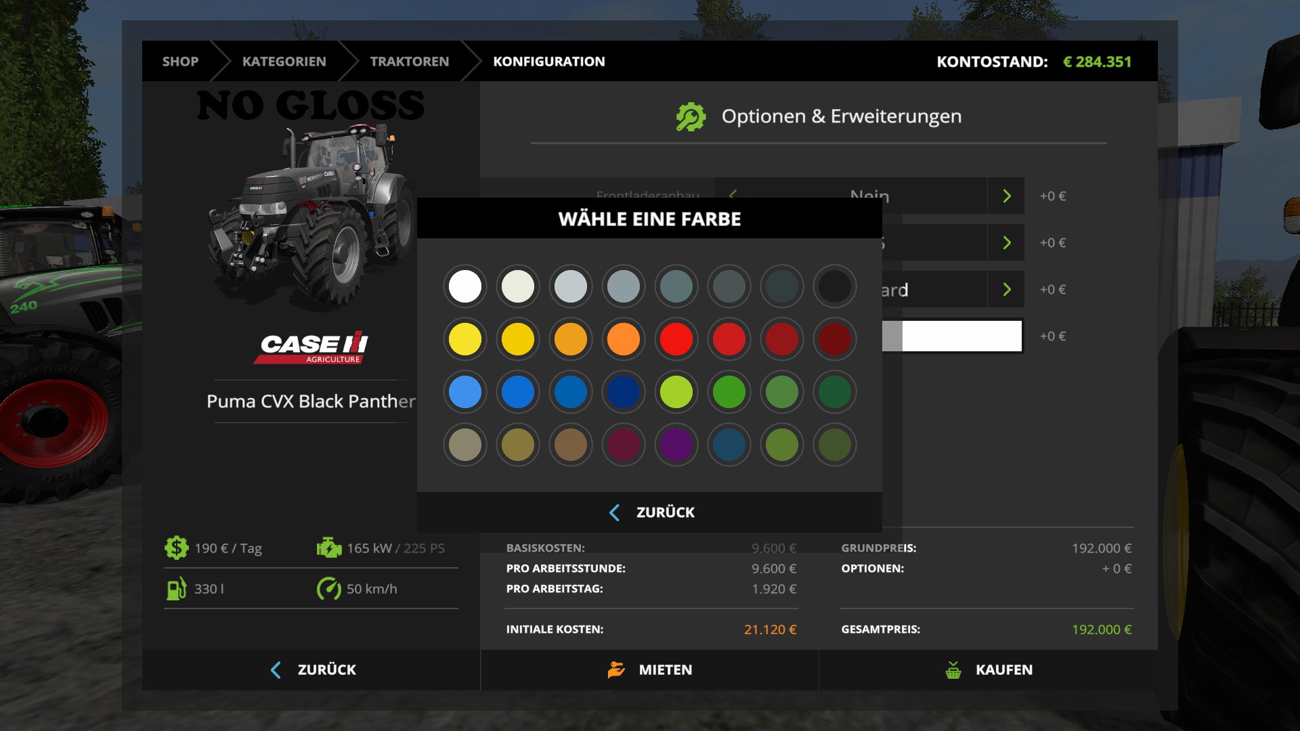This screenshot has height=731, width=1300.
Task: Click MIETEN to lease the tractor
Action: pyautogui.click(x=650, y=670)
